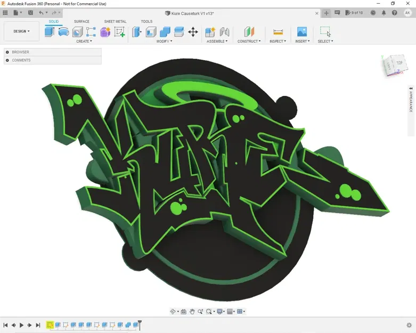The width and height of the screenshot is (416, 333).
Task: Jump to timeline end
Action: click(38, 325)
